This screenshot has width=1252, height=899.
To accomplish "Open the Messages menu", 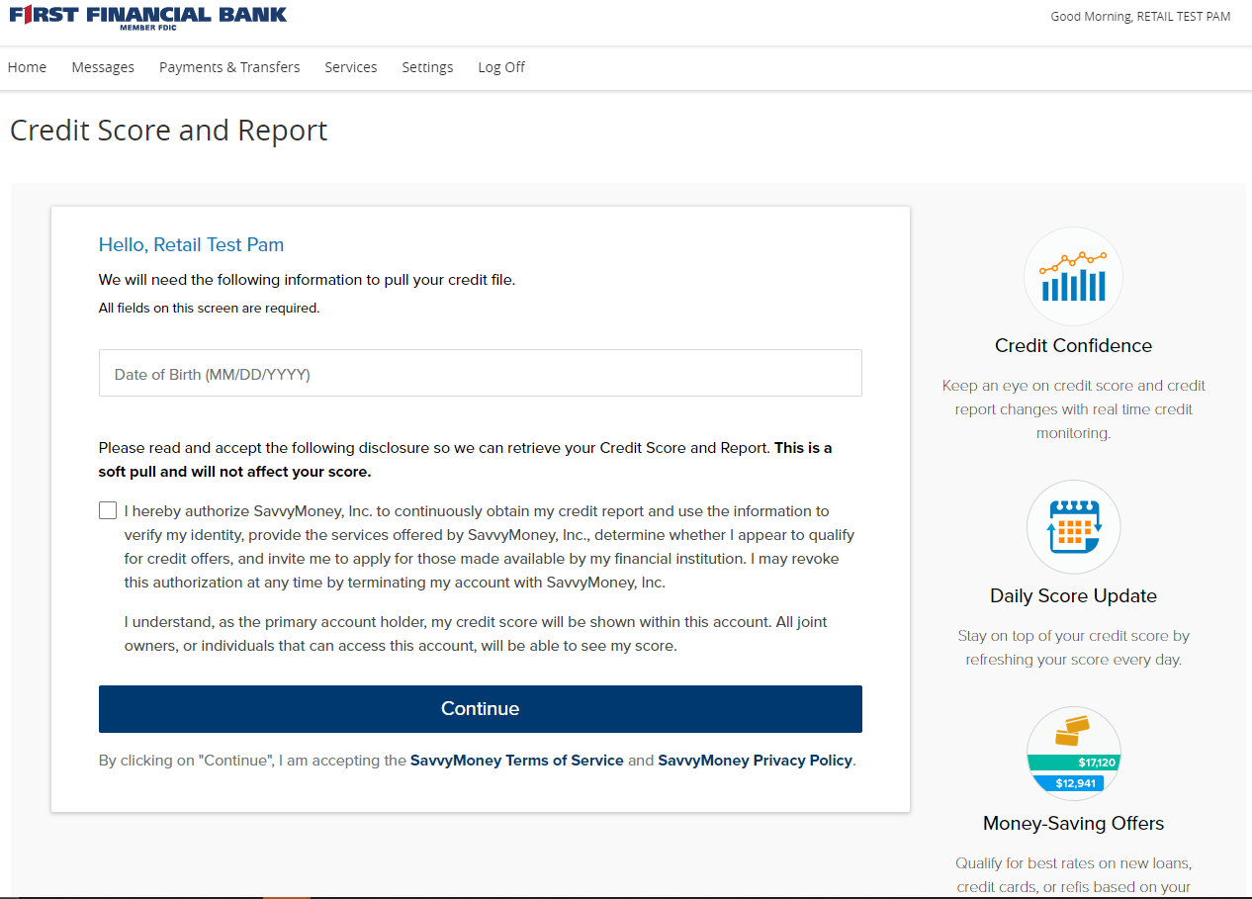I will [103, 67].
